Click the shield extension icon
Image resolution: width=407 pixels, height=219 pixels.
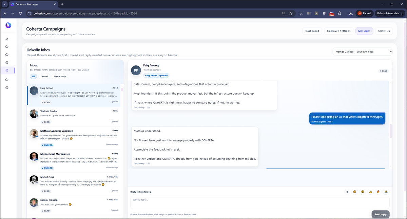coord(324,13)
